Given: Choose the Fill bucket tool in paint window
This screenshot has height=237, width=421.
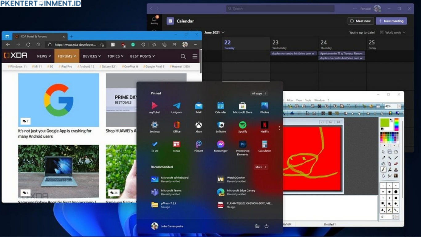Looking at the screenshot, I should click(383, 164).
